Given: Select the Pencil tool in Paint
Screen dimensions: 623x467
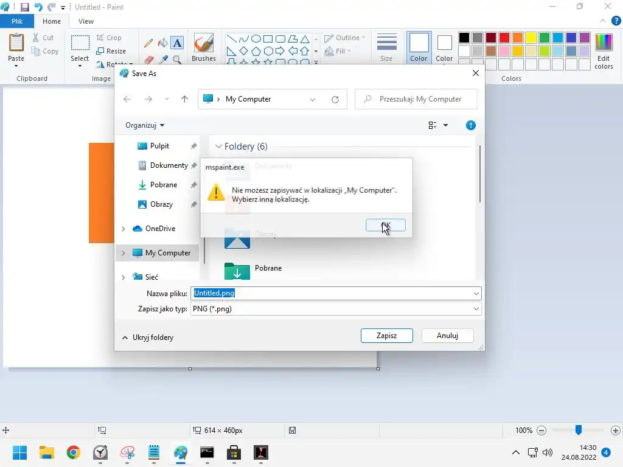Looking at the screenshot, I should 148,43.
